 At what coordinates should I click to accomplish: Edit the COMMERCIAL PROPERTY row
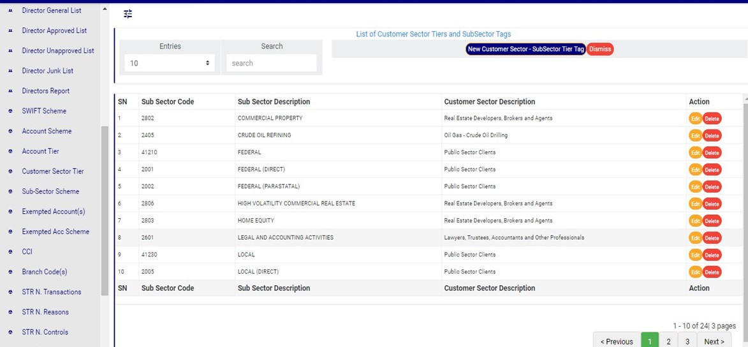tap(695, 119)
